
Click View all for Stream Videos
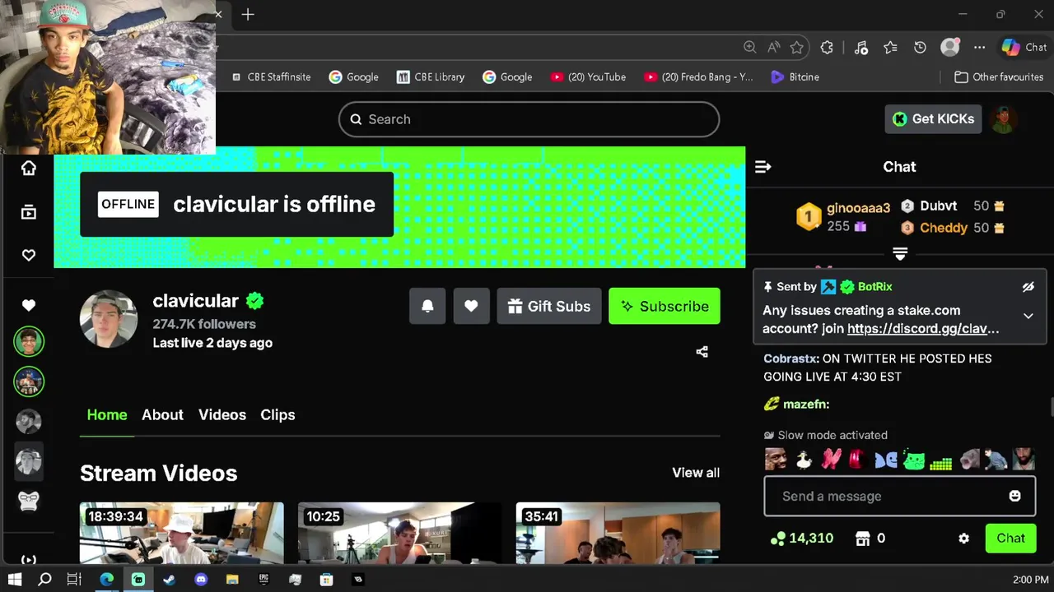[x=696, y=473]
